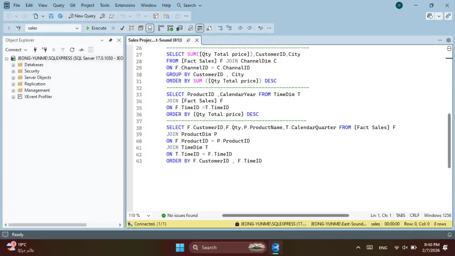Screen dimensions: 455x256
Task: Toggle Include Actual Execution Plan
Action: tap(161, 28)
